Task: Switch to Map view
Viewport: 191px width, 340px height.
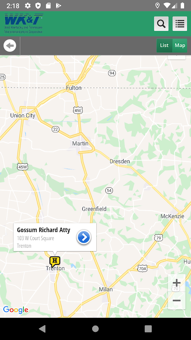Action: [180, 45]
